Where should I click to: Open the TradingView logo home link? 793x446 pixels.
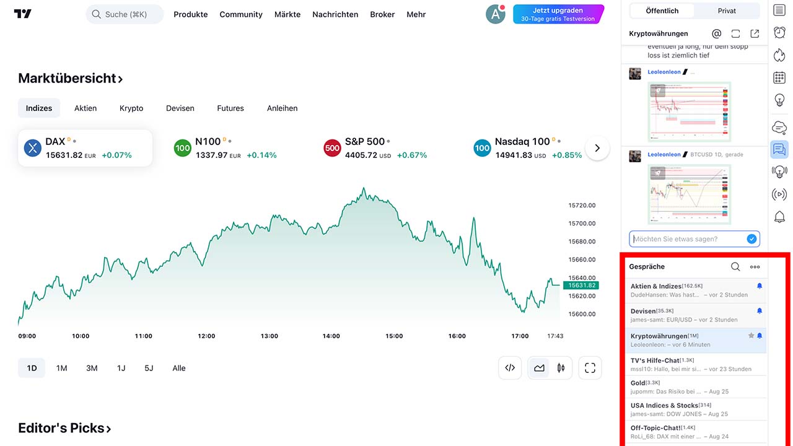(22, 14)
